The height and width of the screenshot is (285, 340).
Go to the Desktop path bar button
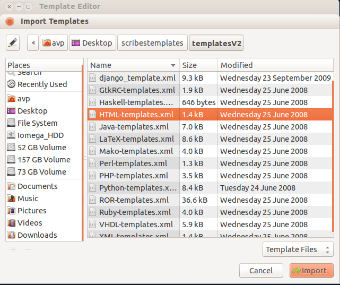pos(92,43)
